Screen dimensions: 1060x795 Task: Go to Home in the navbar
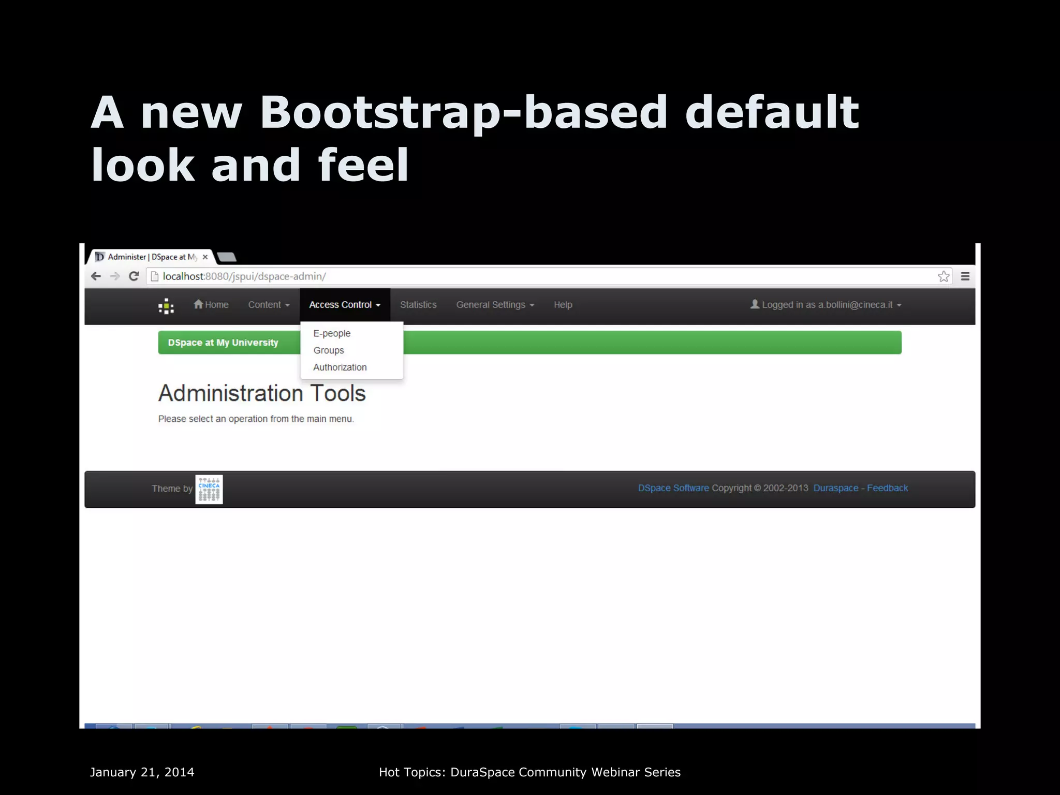211,305
